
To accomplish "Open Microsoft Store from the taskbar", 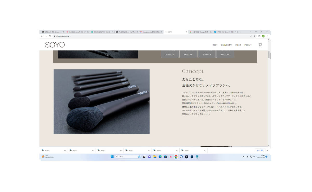I will (x=165, y=157).
